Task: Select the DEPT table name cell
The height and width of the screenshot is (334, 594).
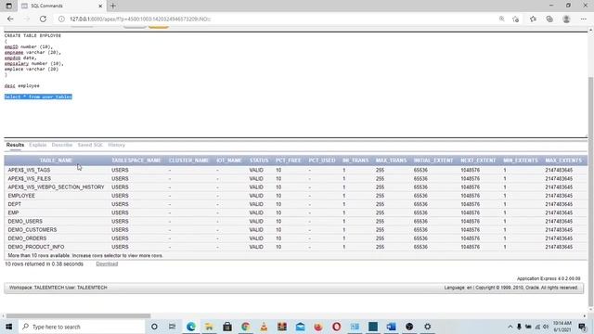Action: 15,204
